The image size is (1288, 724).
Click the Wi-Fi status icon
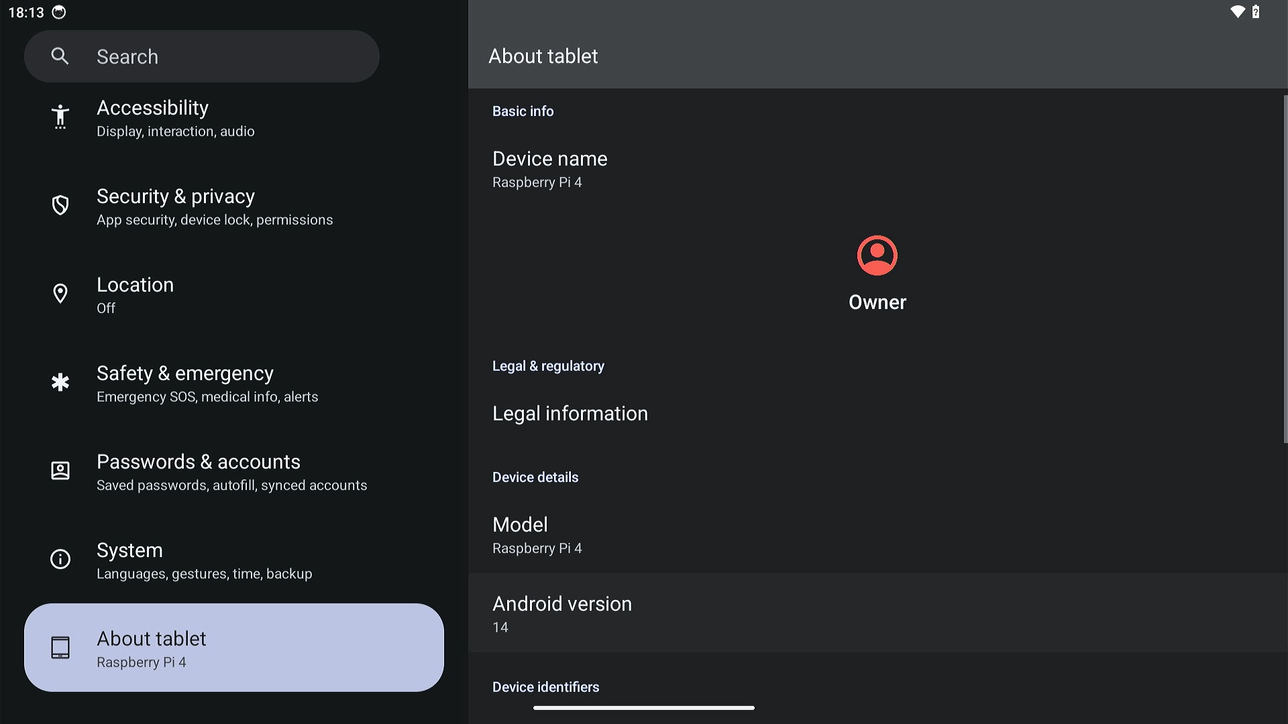click(x=1238, y=11)
